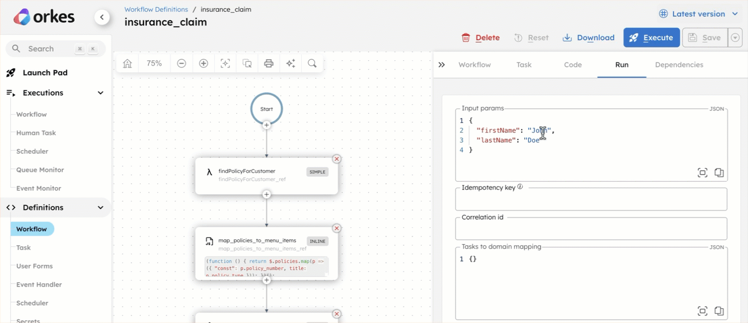748x323 pixels.
Task: Click the multi-select tool icon in toolbar
Action: click(247, 64)
